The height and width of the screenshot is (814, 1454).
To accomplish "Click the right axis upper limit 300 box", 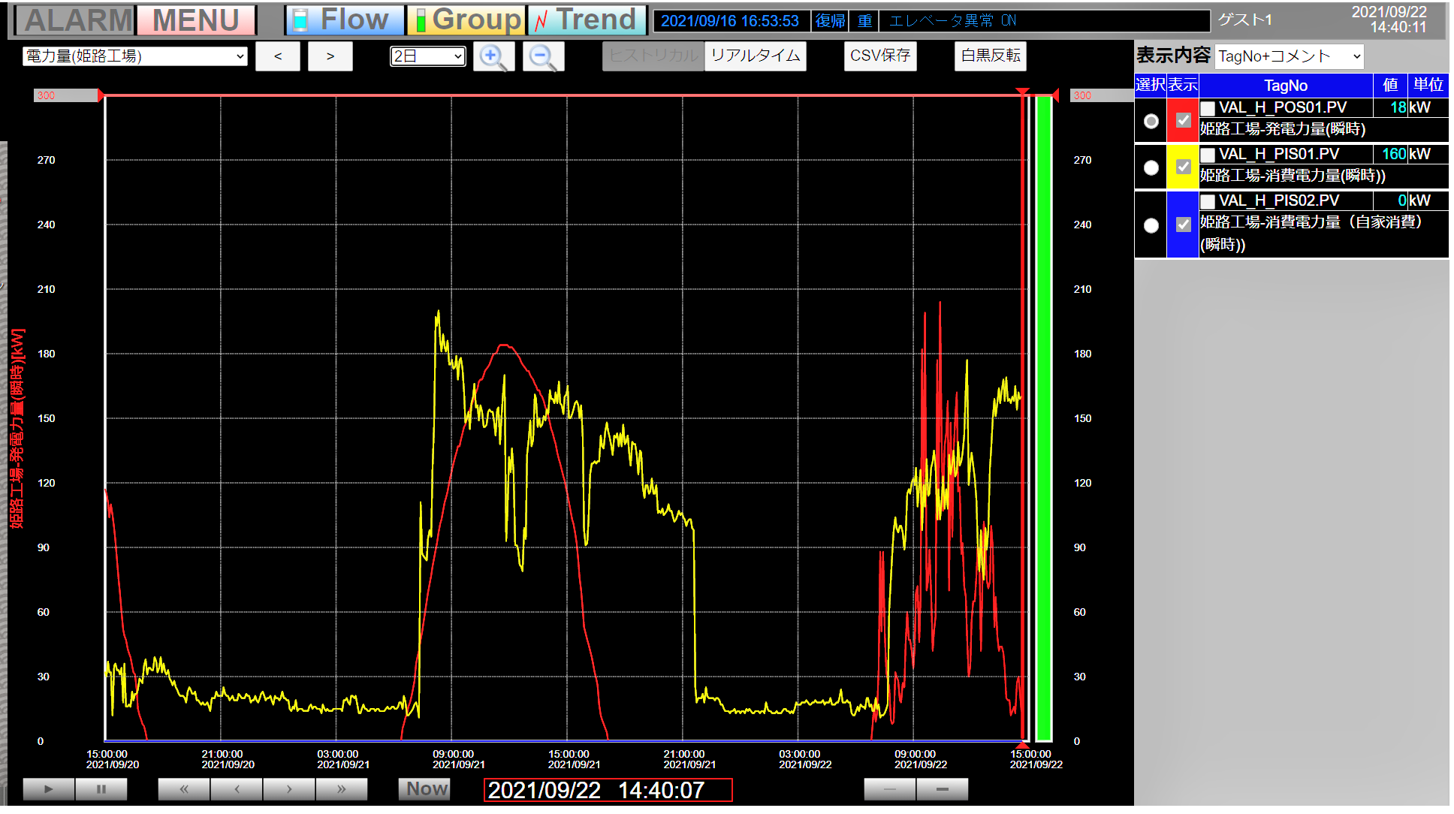I will [1102, 95].
